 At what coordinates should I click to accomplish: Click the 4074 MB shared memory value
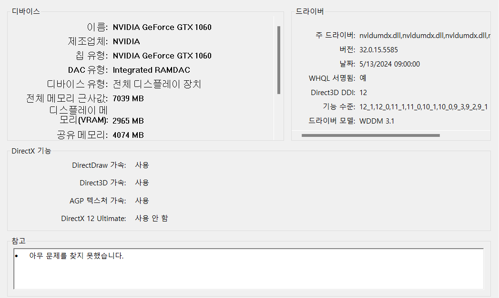point(128,135)
